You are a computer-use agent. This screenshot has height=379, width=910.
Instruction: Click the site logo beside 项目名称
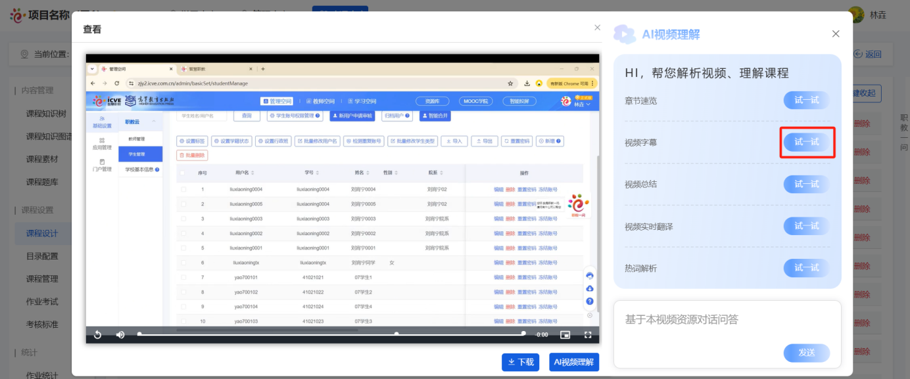(18, 15)
